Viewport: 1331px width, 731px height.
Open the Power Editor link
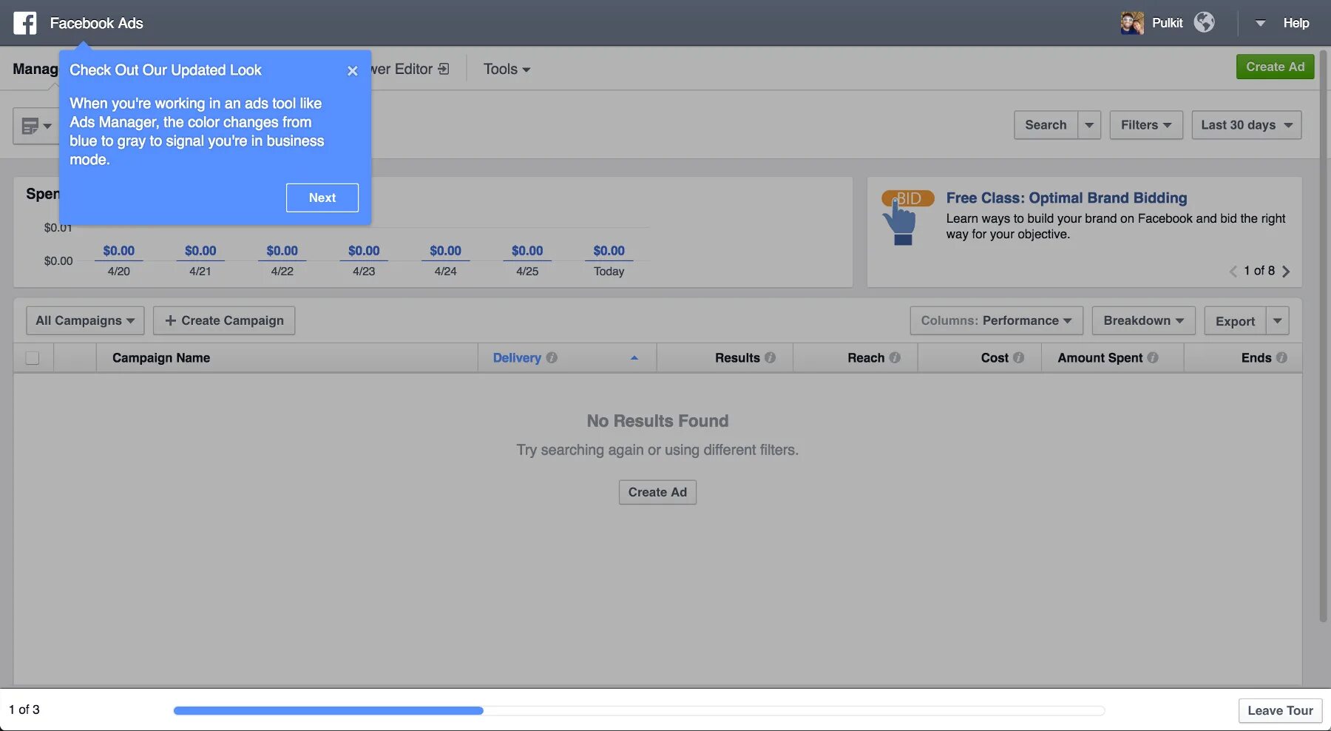[x=410, y=69]
